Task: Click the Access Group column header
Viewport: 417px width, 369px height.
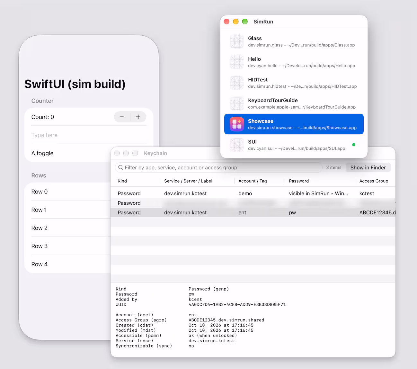Action: tap(375, 181)
